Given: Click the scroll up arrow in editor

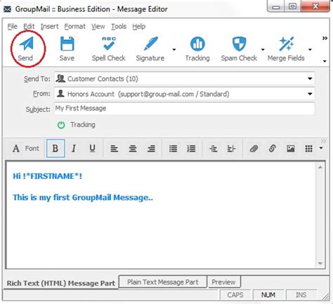Looking at the screenshot, I should click(x=320, y=168).
